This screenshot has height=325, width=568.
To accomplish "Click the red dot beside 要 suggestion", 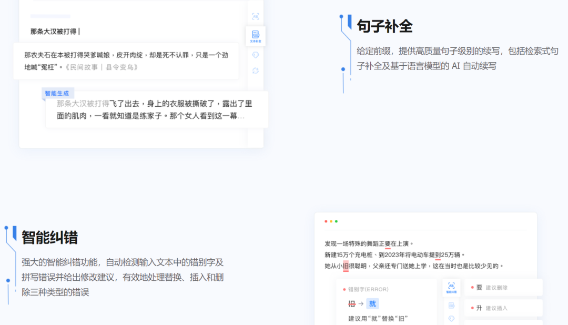I will tap(472, 287).
